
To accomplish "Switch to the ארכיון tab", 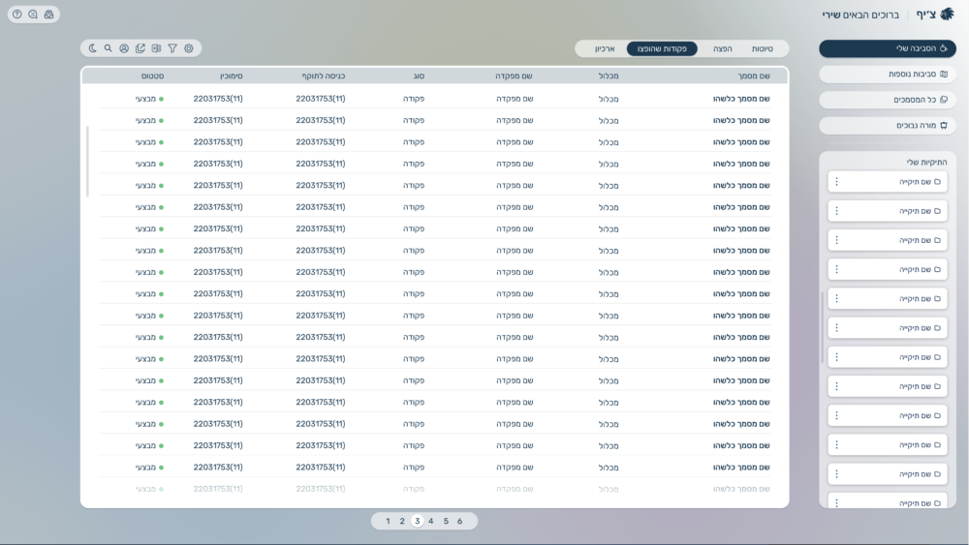I will point(605,48).
